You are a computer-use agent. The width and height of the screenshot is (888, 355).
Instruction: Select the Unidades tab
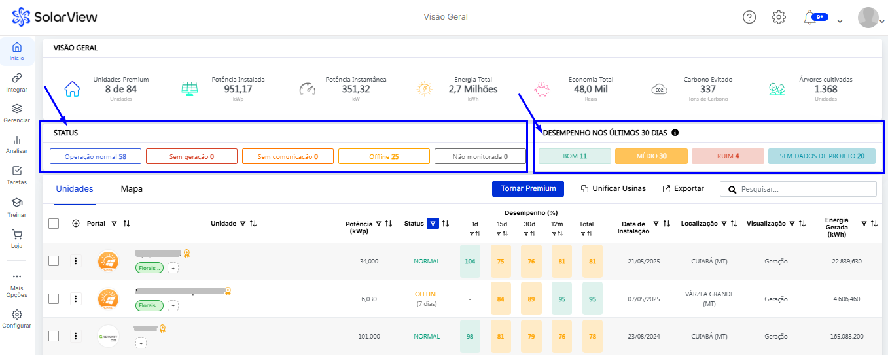point(75,189)
